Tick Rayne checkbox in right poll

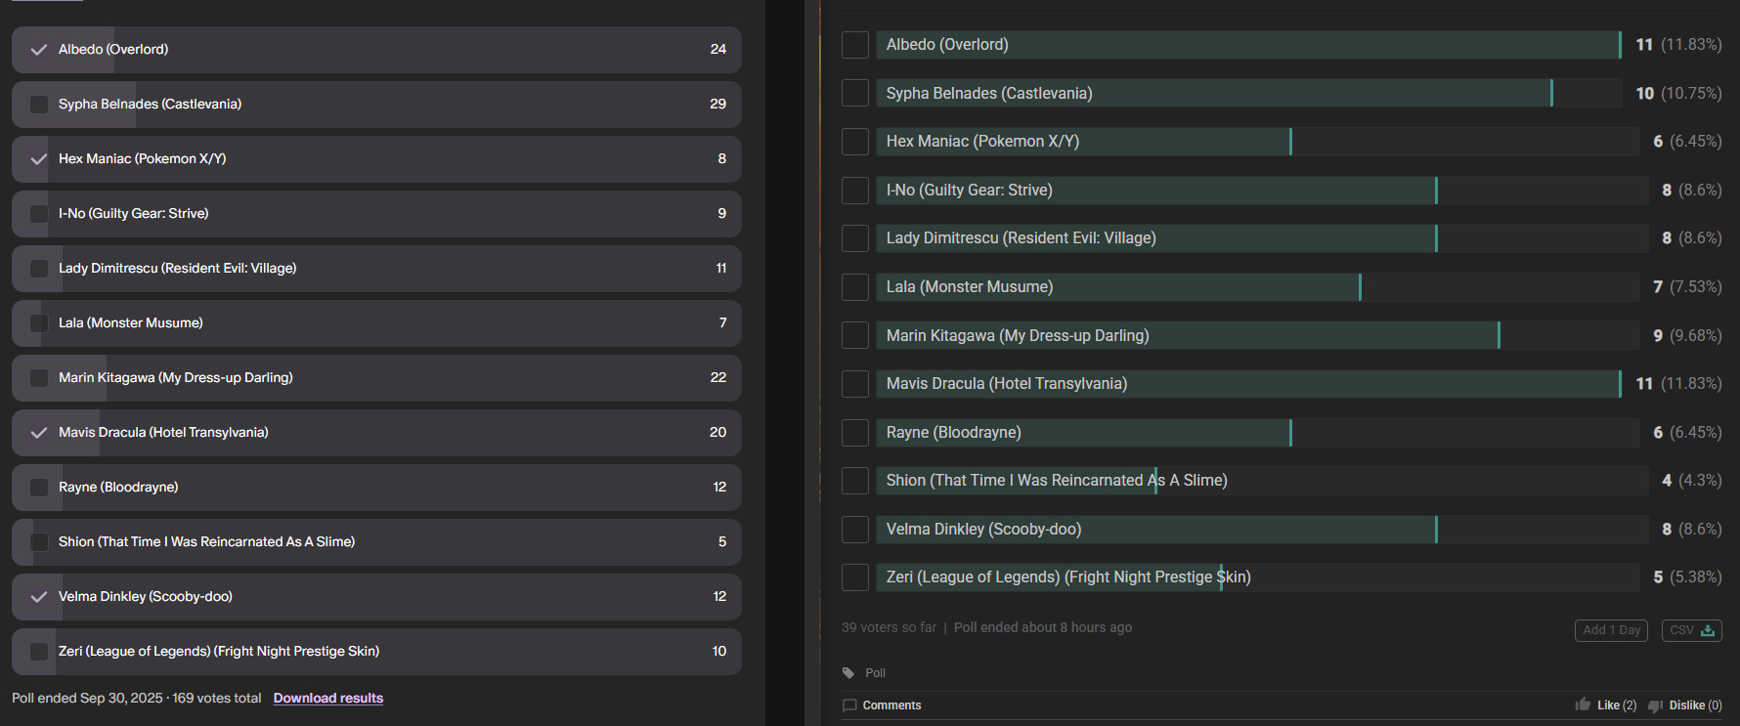(x=855, y=432)
